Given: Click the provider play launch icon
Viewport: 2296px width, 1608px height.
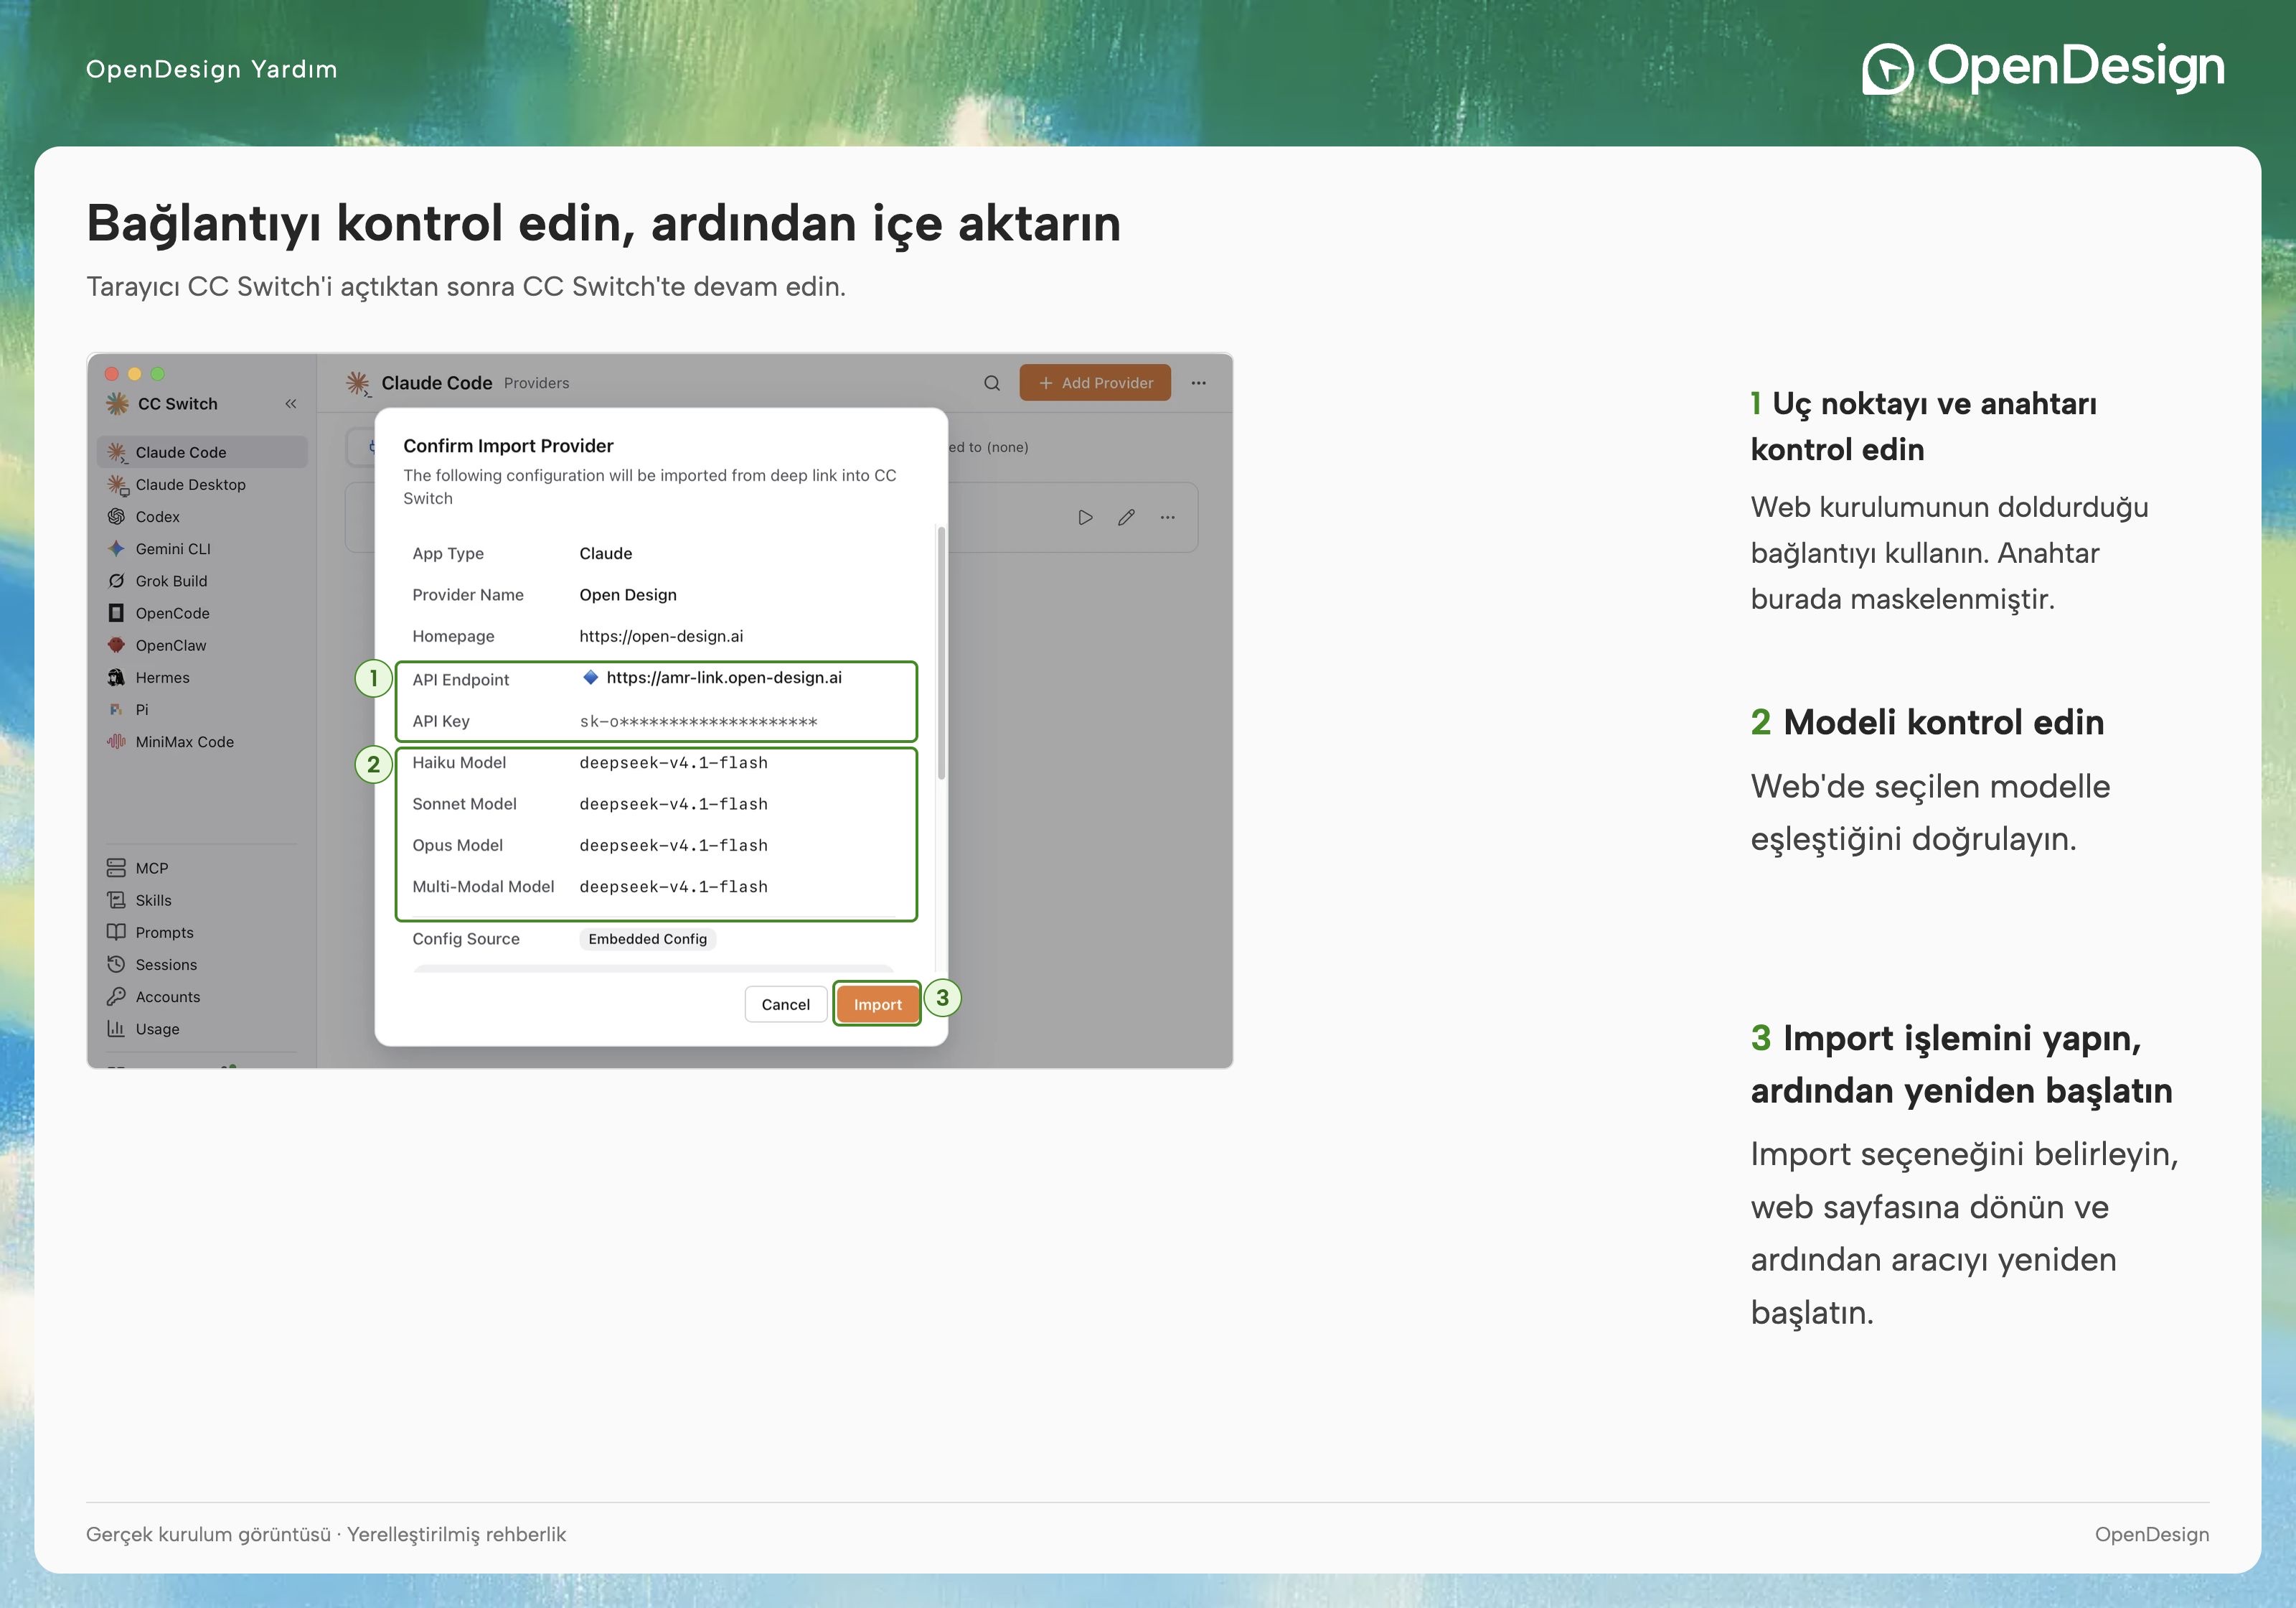Looking at the screenshot, I should pos(1085,518).
